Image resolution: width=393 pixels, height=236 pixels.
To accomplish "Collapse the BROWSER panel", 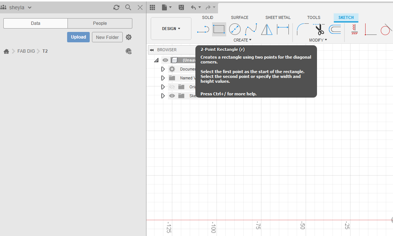I will click(152, 50).
